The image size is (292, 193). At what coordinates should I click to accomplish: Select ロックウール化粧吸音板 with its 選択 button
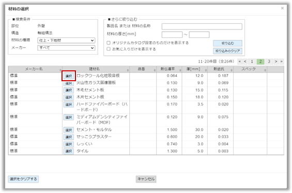point(69,76)
